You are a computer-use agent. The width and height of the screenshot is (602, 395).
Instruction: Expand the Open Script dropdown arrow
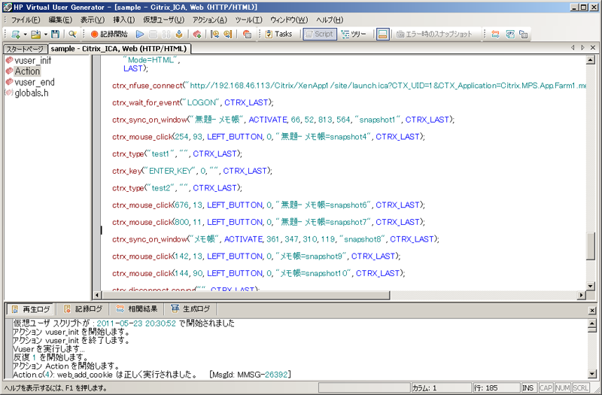point(45,34)
